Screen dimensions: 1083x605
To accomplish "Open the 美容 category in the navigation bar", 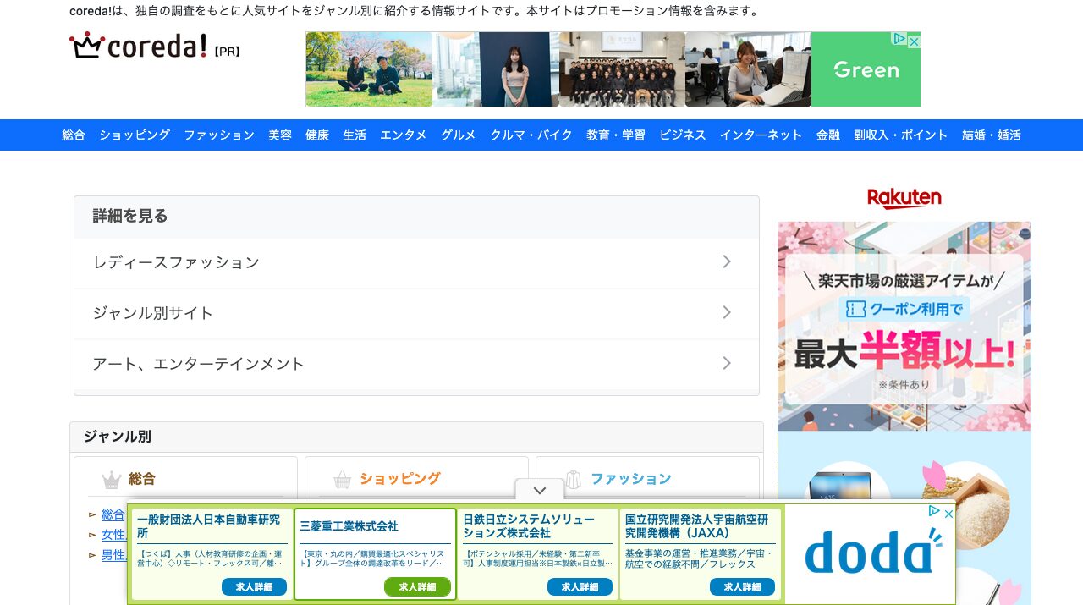I will 280,135.
